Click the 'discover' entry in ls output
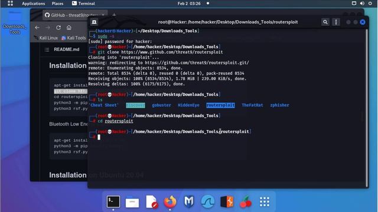Image resolution: width=378 pixels, height=212 pixels. pyautogui.click(x=135, y=105)
